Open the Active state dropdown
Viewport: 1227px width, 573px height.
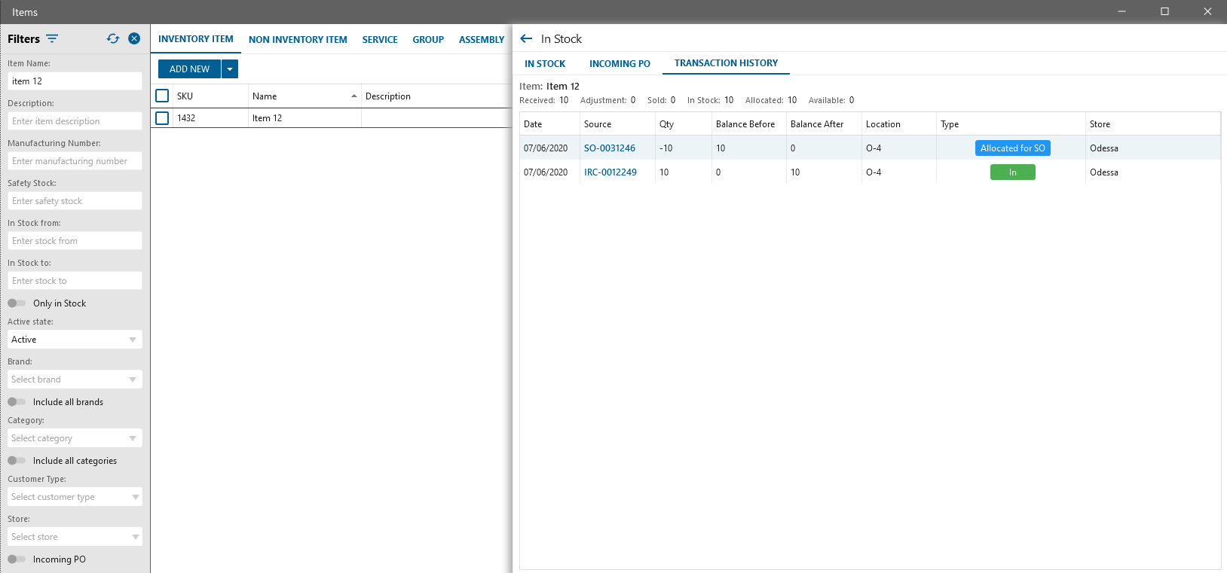point(75,340)
